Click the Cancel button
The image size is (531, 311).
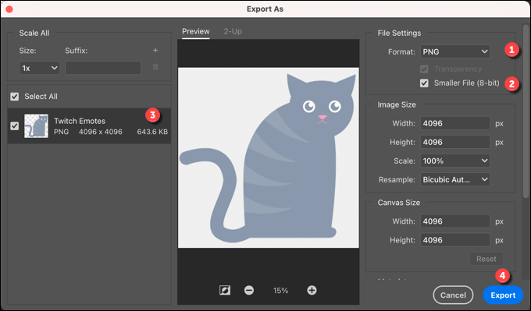point(453,295)
